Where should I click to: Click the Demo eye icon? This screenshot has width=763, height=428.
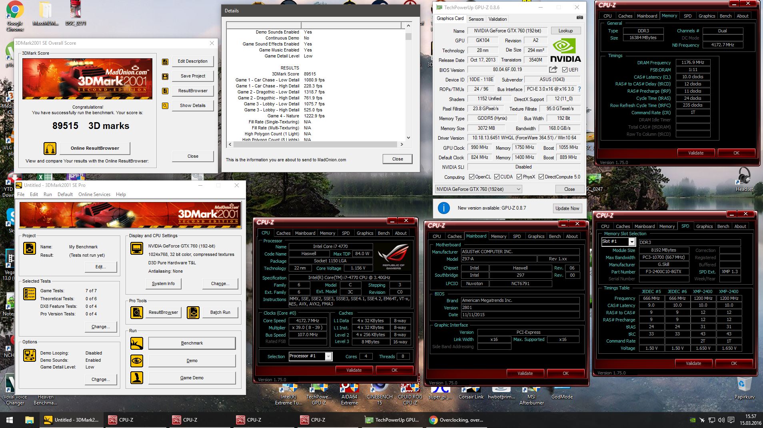(137, 361)
